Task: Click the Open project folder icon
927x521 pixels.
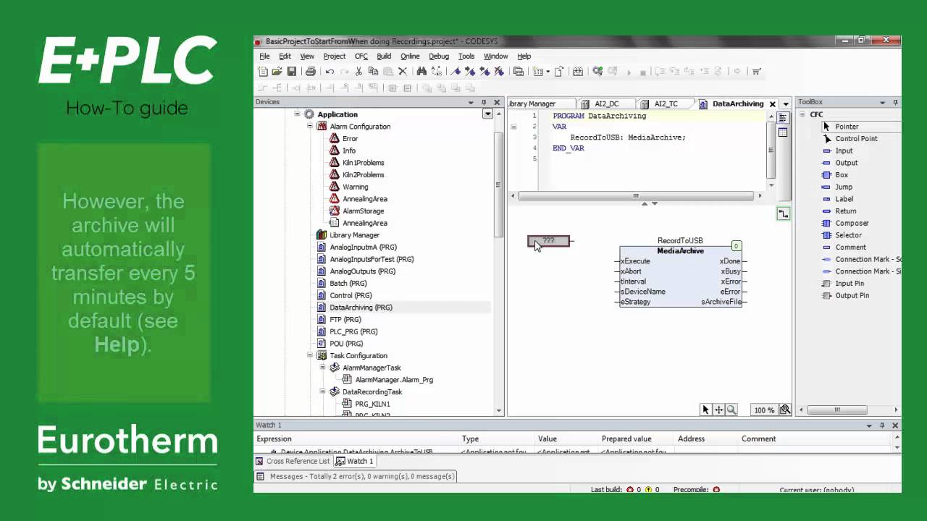Action: coord(277,72)
